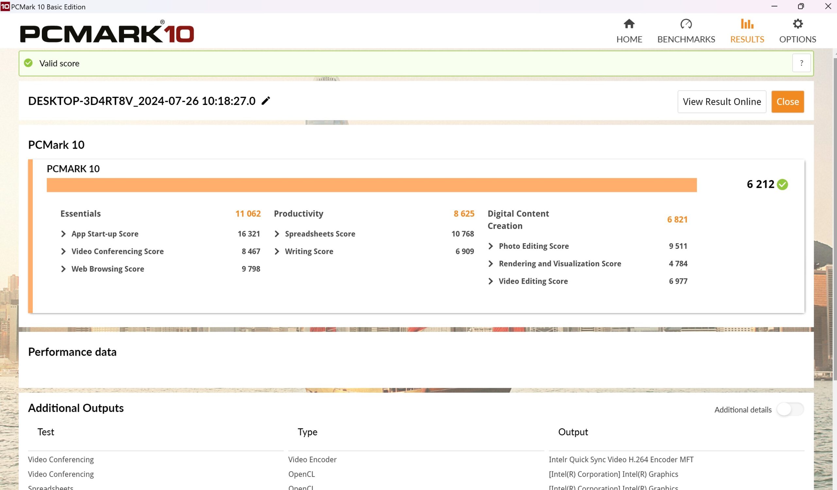Minimize the PCMark 10 window

tap(774, 6)
